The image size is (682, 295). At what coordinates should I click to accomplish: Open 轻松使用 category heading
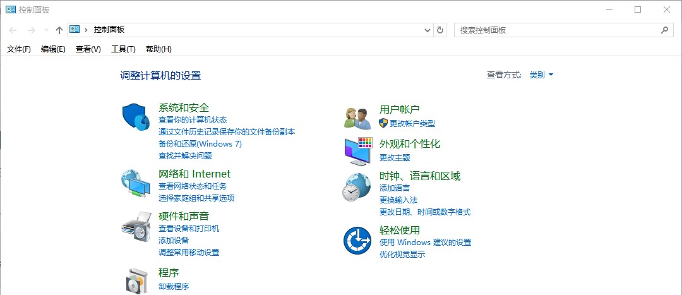pyautogui.click(x=400, y=230)
